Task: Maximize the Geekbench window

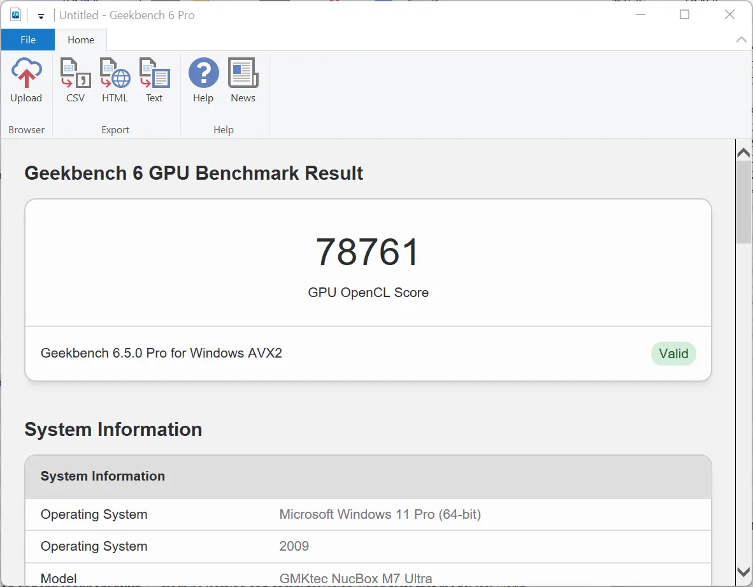Action: click(x=684, y=15)
